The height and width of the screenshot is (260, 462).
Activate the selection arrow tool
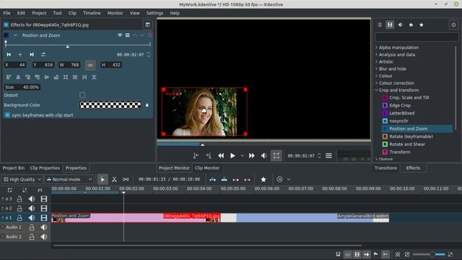coord(103,179)
